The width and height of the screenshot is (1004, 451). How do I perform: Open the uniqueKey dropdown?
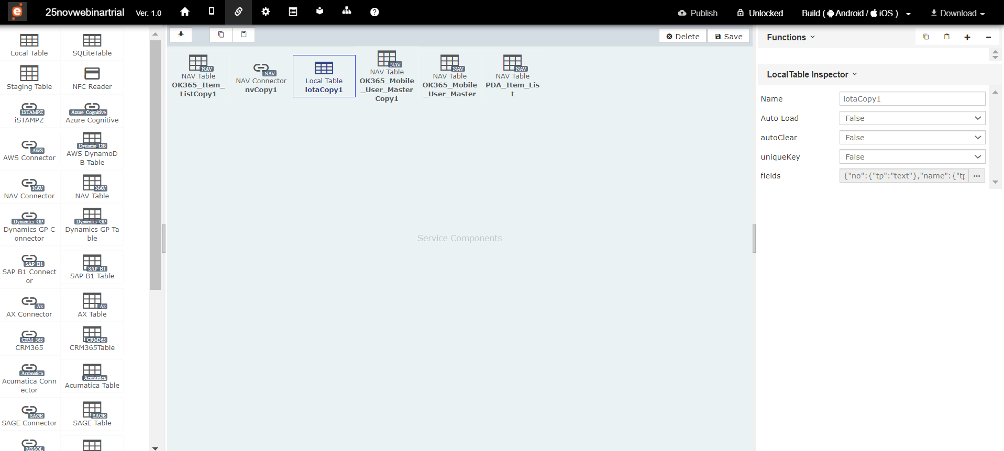coord(912,157)
